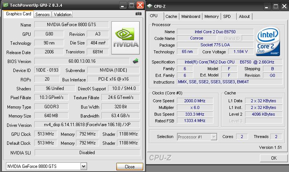Click the Shaders value 96 Unified
289x172 pixels.
[x=55, y=88]
